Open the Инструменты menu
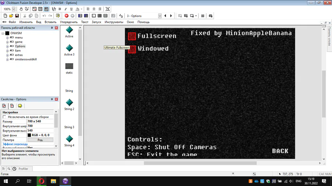Screen dimensions: 332x186 [114, 22]
